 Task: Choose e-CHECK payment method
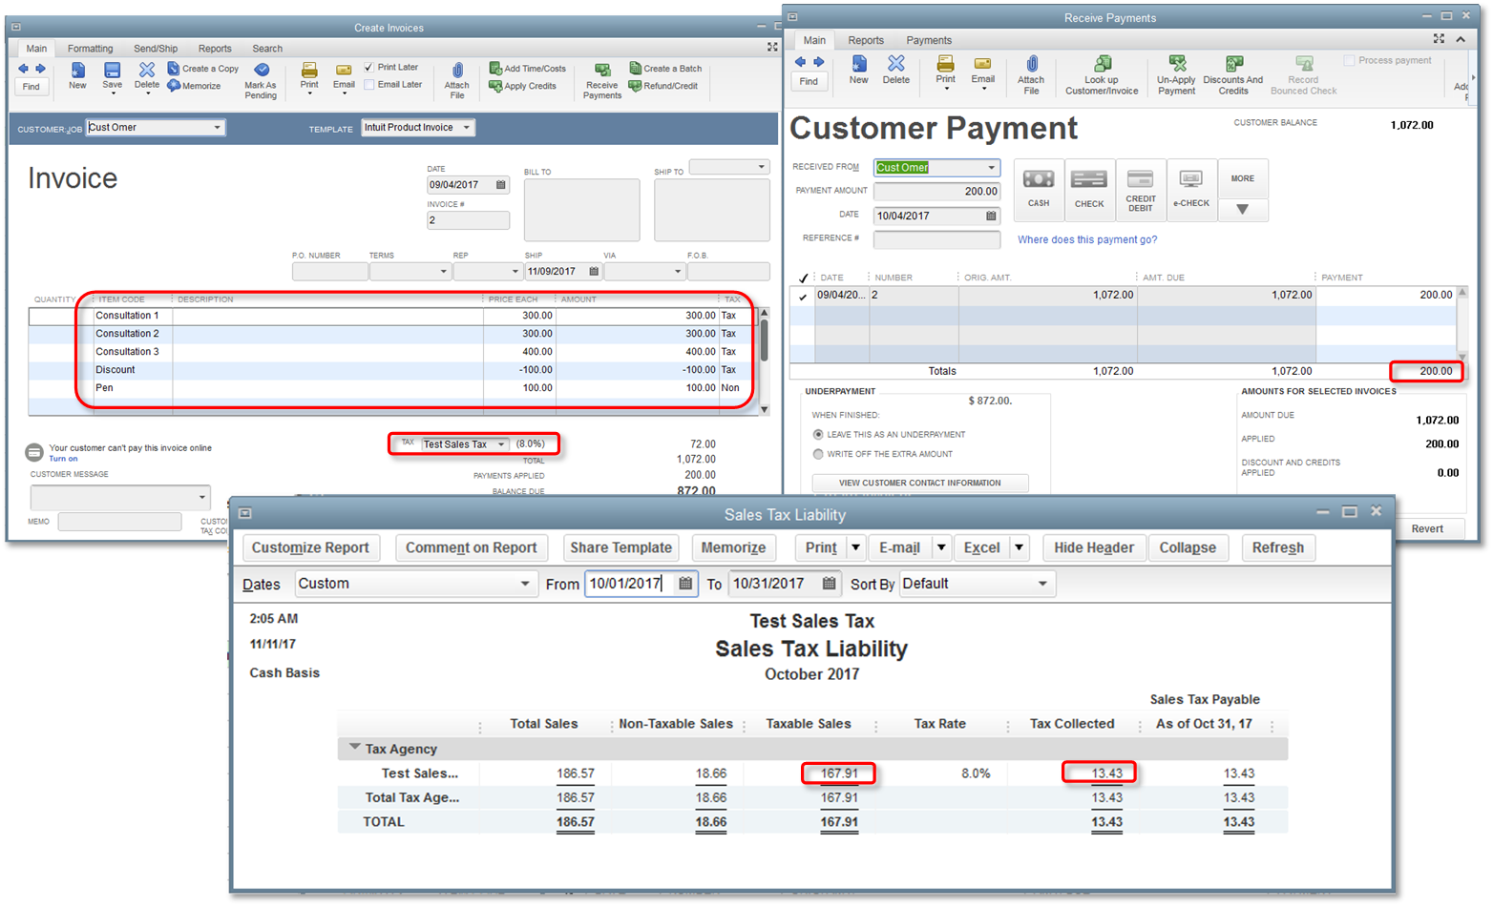[1191, 190]
